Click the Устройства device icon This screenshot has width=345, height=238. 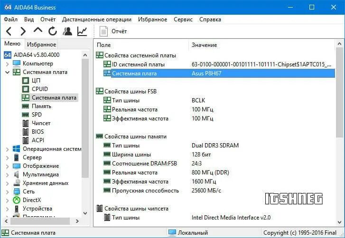[17, 209]
